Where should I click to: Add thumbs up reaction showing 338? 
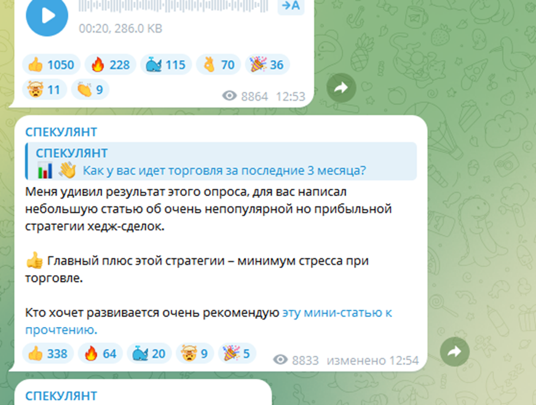coord(48,353)
